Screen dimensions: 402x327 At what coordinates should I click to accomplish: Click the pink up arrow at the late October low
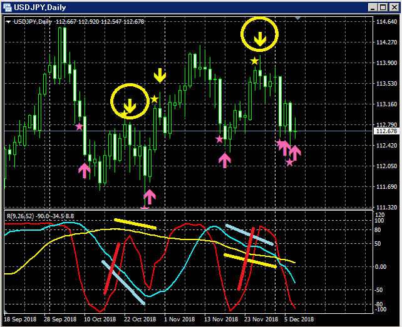coord(150,197)
